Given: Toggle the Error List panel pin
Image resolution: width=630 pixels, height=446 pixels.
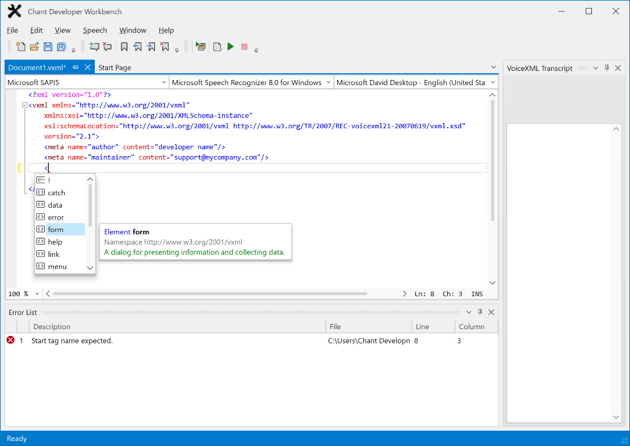Looking at the screenshot, I should 480,312.
